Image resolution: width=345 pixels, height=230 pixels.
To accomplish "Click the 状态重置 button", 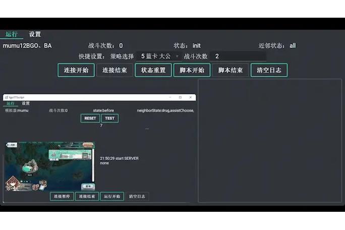I will coord(153,70).
